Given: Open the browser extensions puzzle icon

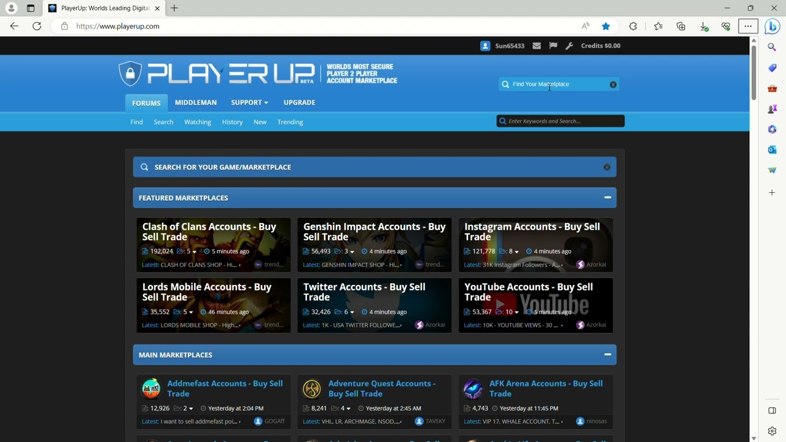Looking at the screenshot, I should pyautogui.click(x=633, y=26).
